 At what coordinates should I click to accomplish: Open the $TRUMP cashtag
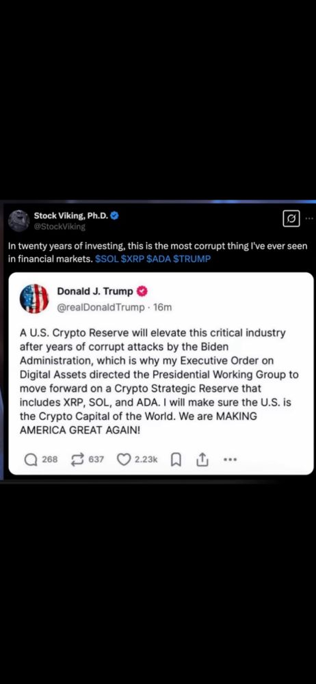tap(192, 259)
